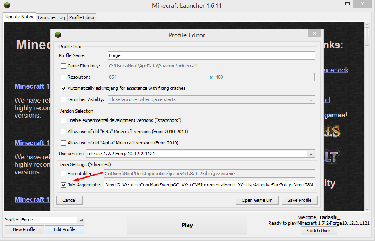Click the Open Game Dir button
Screen dimensions: 375x241
pos(257,200)
